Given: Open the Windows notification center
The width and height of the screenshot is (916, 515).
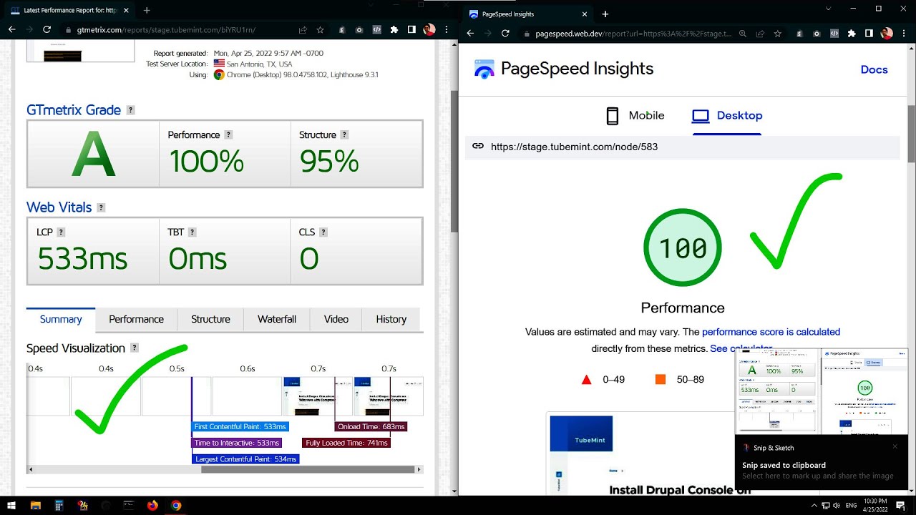Looking at the screenshot, I should click(x=901, y=506).
